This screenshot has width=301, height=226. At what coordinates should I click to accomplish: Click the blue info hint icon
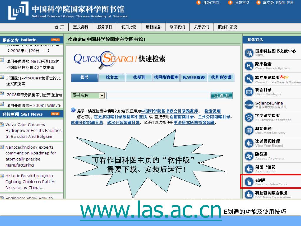click(73, 110)
